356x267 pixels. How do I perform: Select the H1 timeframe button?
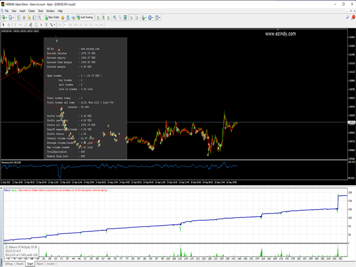tap(81, 24)
